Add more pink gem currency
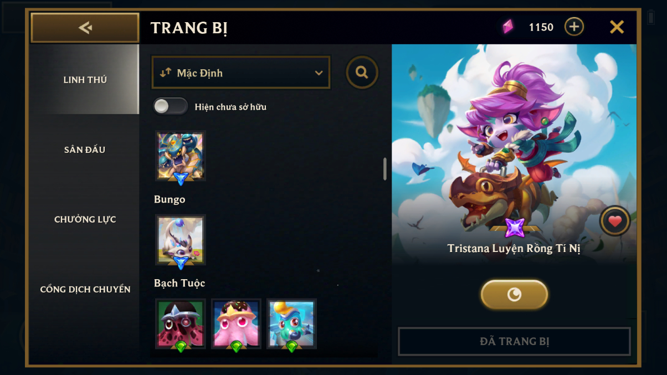This screenshot has height=375, width=667. (x=574, y=27)
